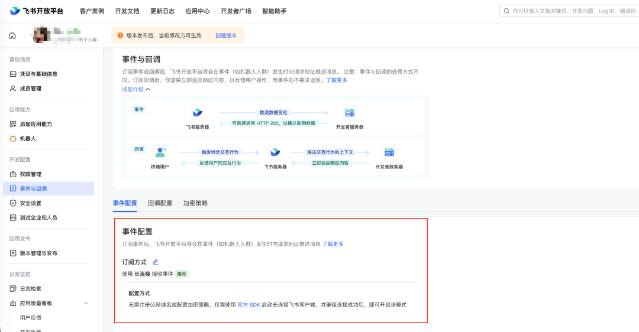Open 开发者广场 menu
Viewport: 639px width, 332px height.
pyautogui.click(x=236, y=11)
